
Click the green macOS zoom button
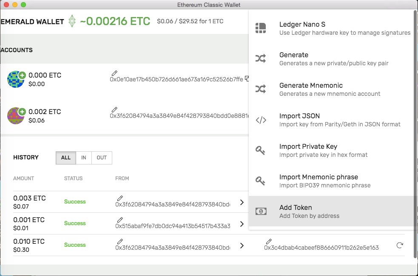click(x=23, y=5)
